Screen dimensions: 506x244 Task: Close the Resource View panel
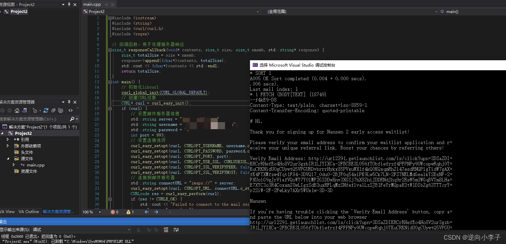tap(75, 4)
